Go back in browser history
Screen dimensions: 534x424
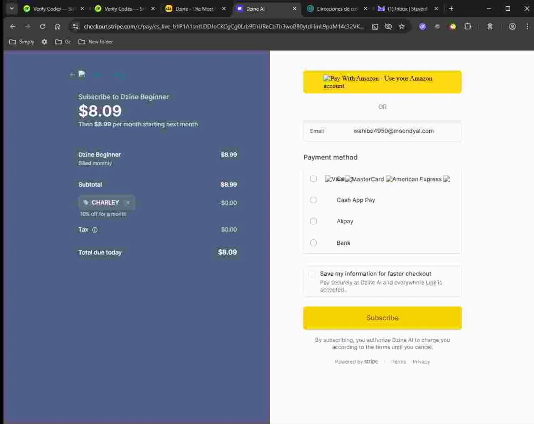point(13,26)
